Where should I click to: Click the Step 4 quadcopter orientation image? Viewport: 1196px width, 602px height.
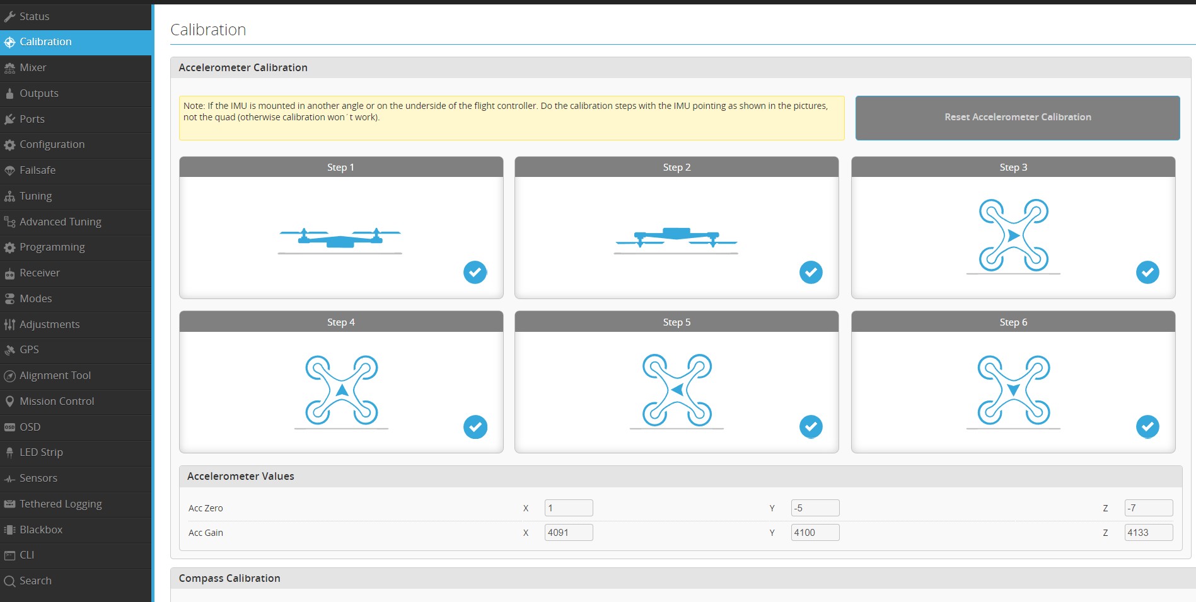coord(341,391)
